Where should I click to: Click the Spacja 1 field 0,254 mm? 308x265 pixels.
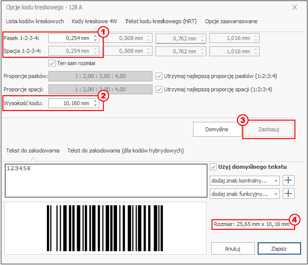[x=74, y=51]
